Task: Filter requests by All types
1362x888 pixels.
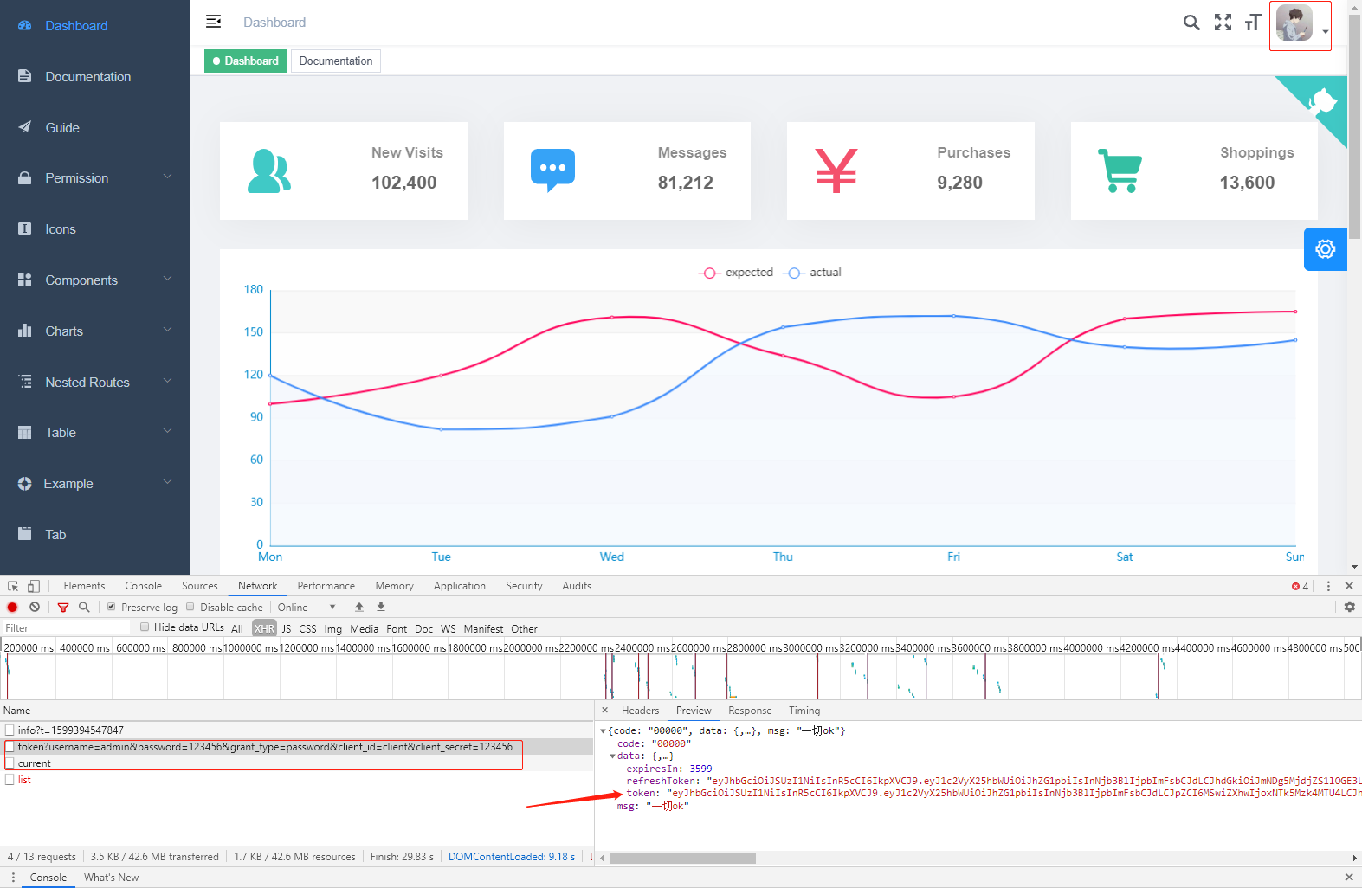Action: tap(236, 629)
